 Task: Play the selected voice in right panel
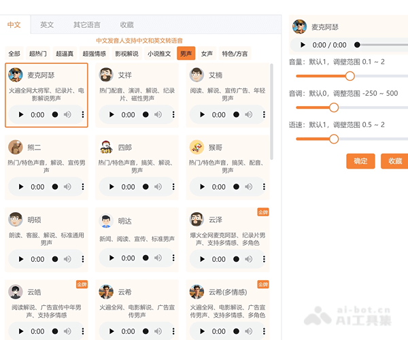click(x=303, y=46)
